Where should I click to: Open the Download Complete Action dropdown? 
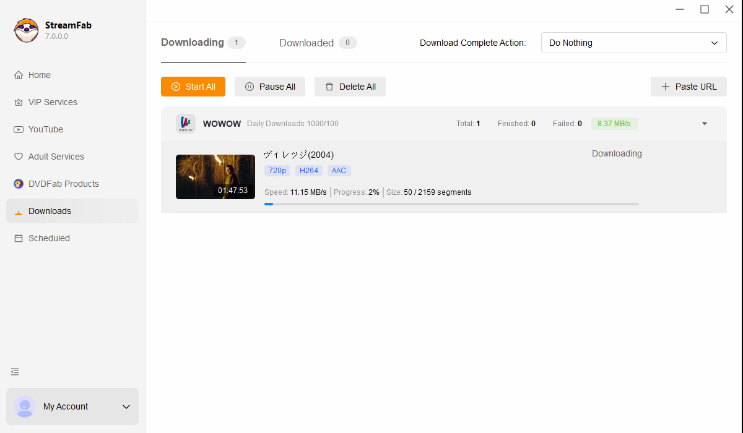point(633,43)
